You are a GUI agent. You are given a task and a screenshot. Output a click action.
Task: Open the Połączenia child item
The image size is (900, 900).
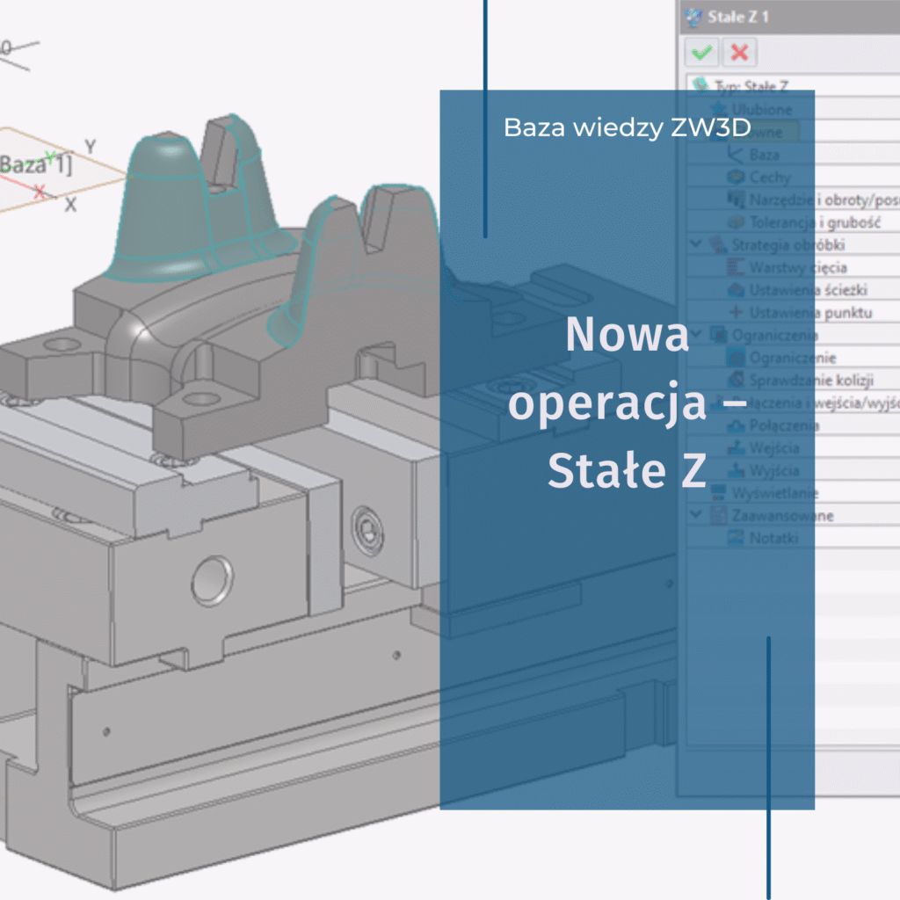click(x=784, y=425)
